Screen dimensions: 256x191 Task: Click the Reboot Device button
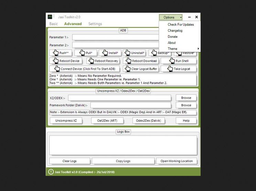click(66, 61)
